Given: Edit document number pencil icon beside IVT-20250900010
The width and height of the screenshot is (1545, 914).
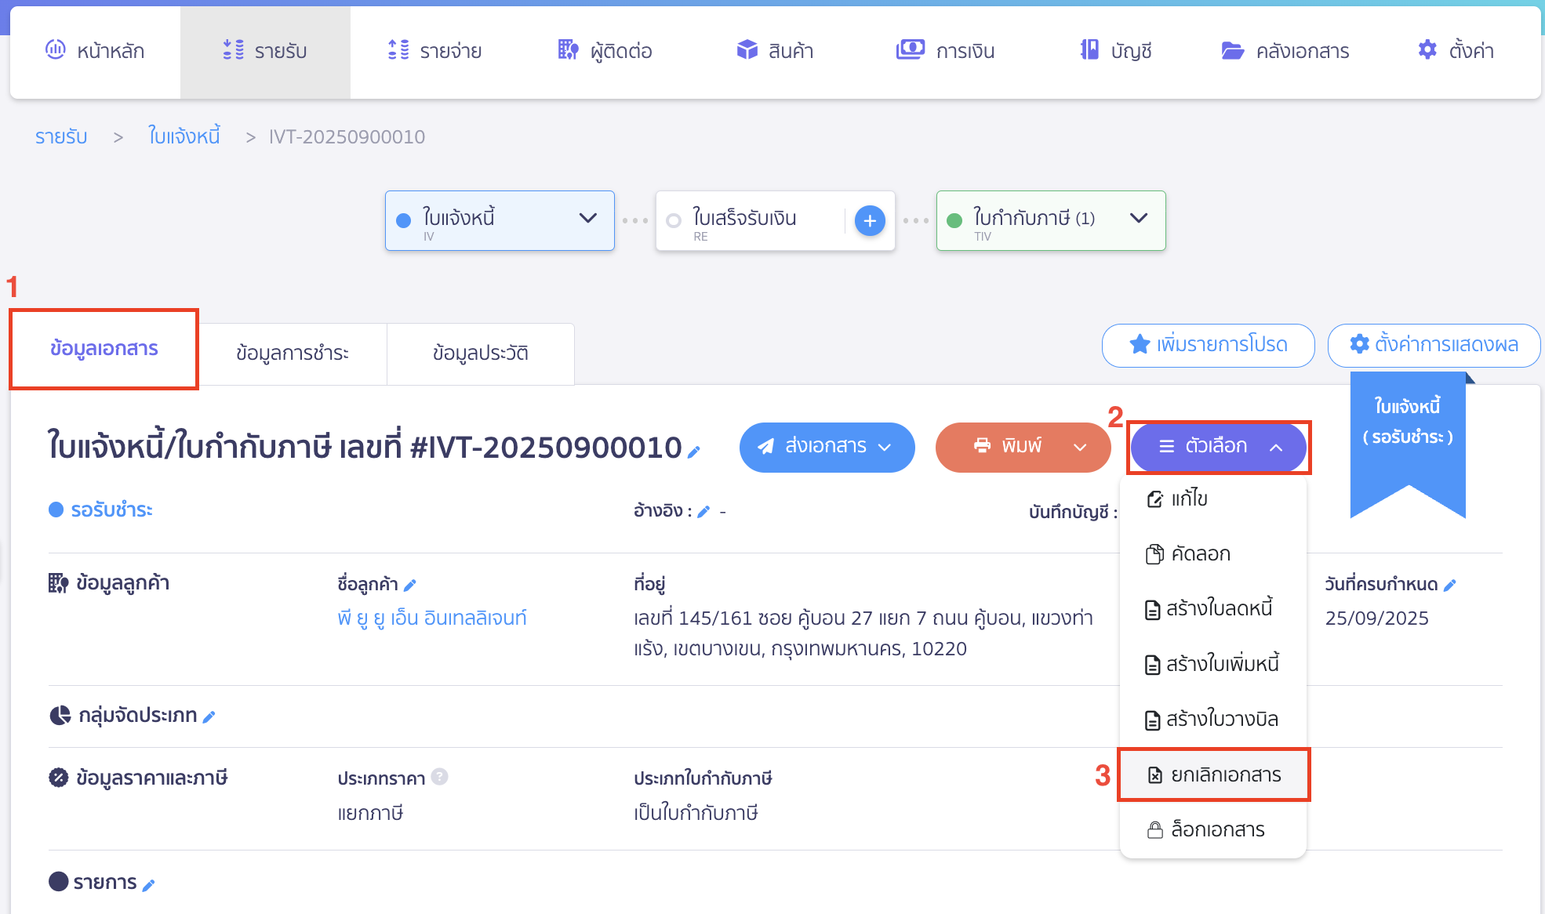Looking at the screenshot, I should coord(694,452).
